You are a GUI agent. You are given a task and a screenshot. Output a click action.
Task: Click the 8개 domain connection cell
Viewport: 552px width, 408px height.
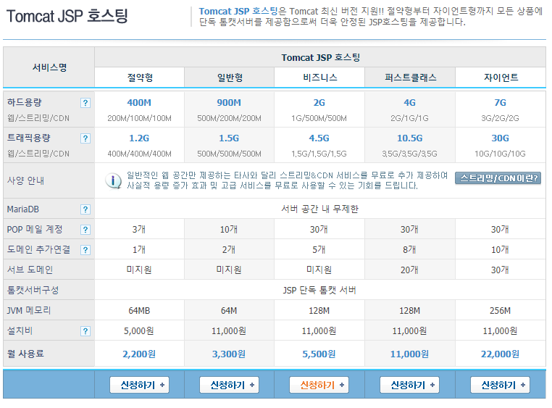[409, 249]
